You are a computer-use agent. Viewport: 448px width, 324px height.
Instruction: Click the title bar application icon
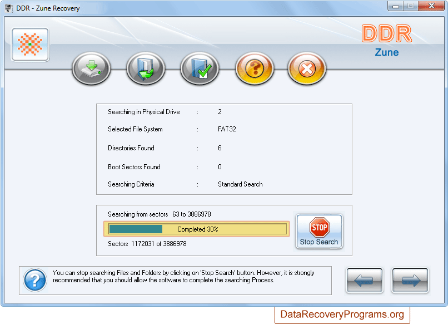tap(9, 8)
